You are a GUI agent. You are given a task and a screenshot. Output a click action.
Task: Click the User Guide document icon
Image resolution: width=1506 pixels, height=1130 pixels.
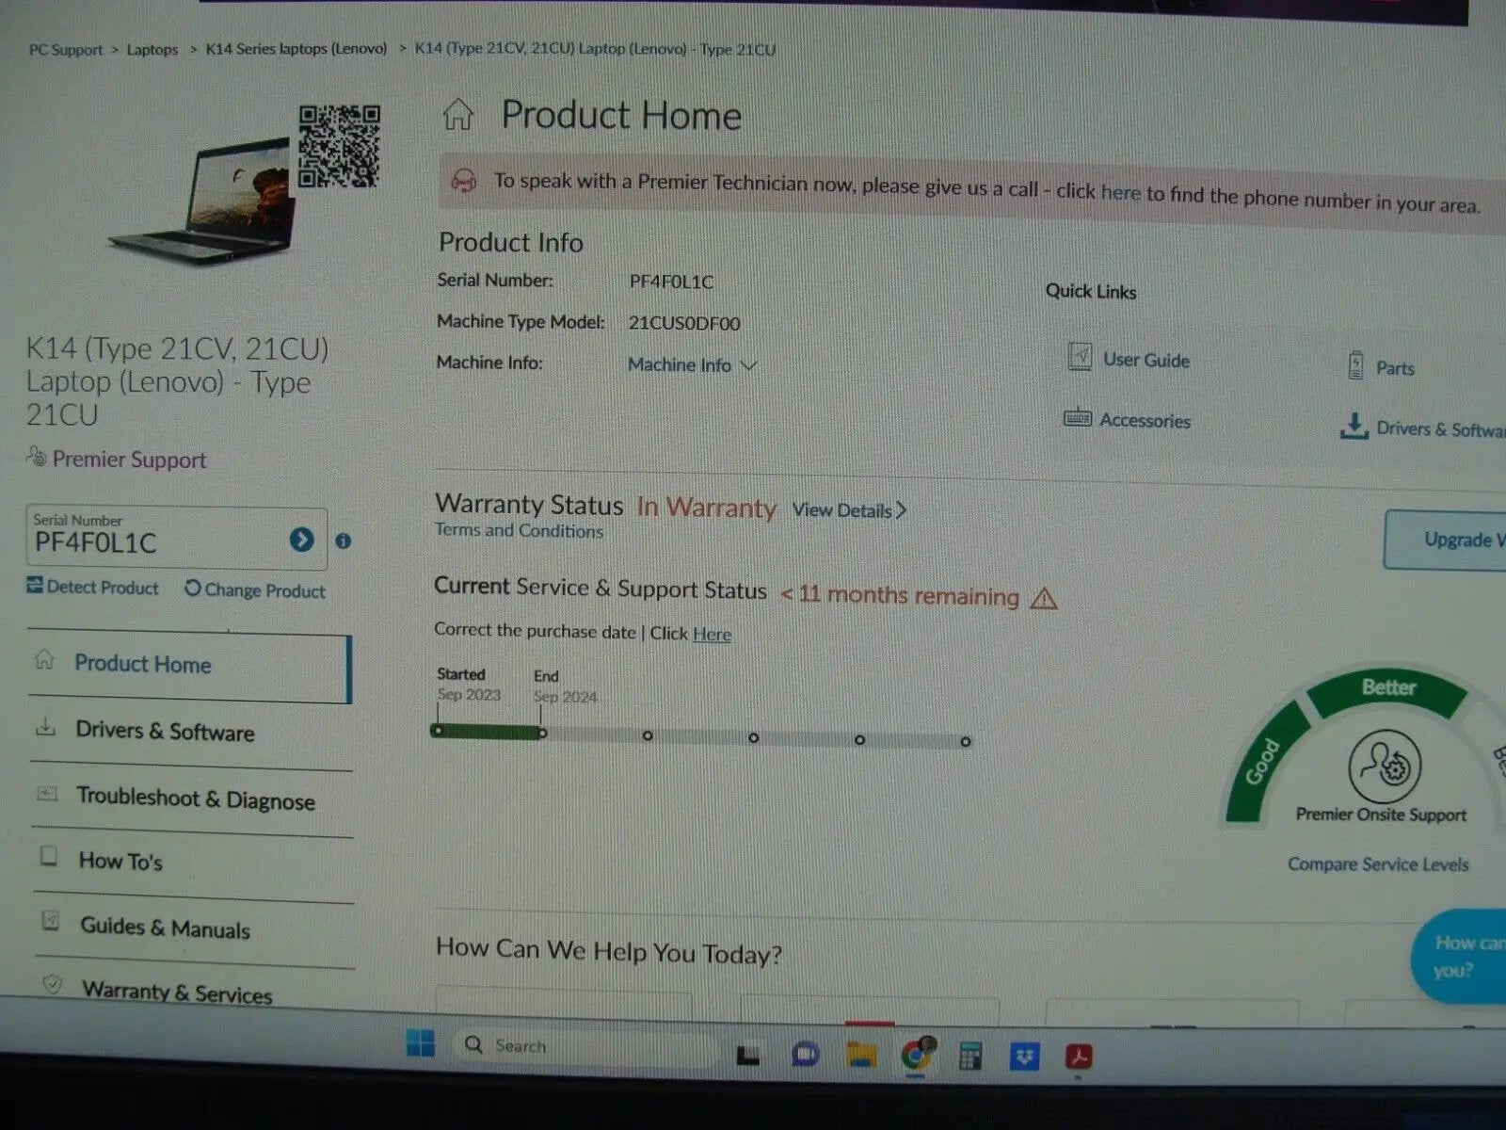point(1081,357)
